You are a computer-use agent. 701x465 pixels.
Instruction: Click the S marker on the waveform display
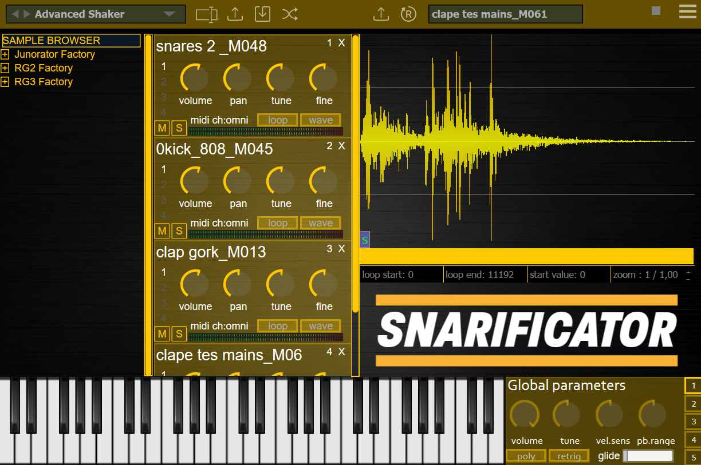coord(364,240)
